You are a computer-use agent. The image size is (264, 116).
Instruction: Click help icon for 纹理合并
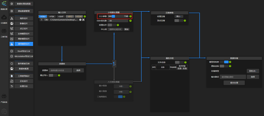(x=118, y=25)
